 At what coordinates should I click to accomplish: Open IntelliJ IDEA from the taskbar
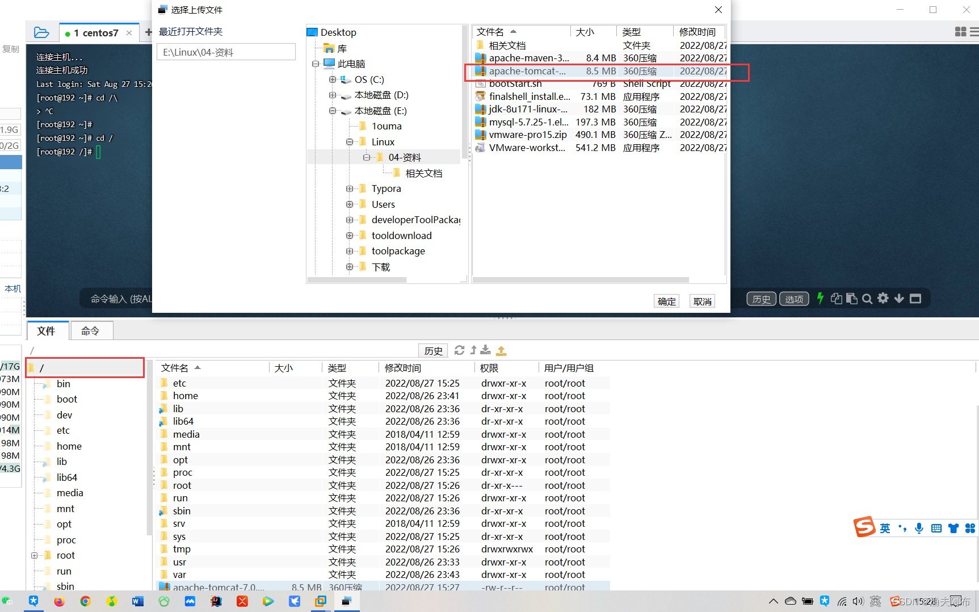click(x=216, y=601)
